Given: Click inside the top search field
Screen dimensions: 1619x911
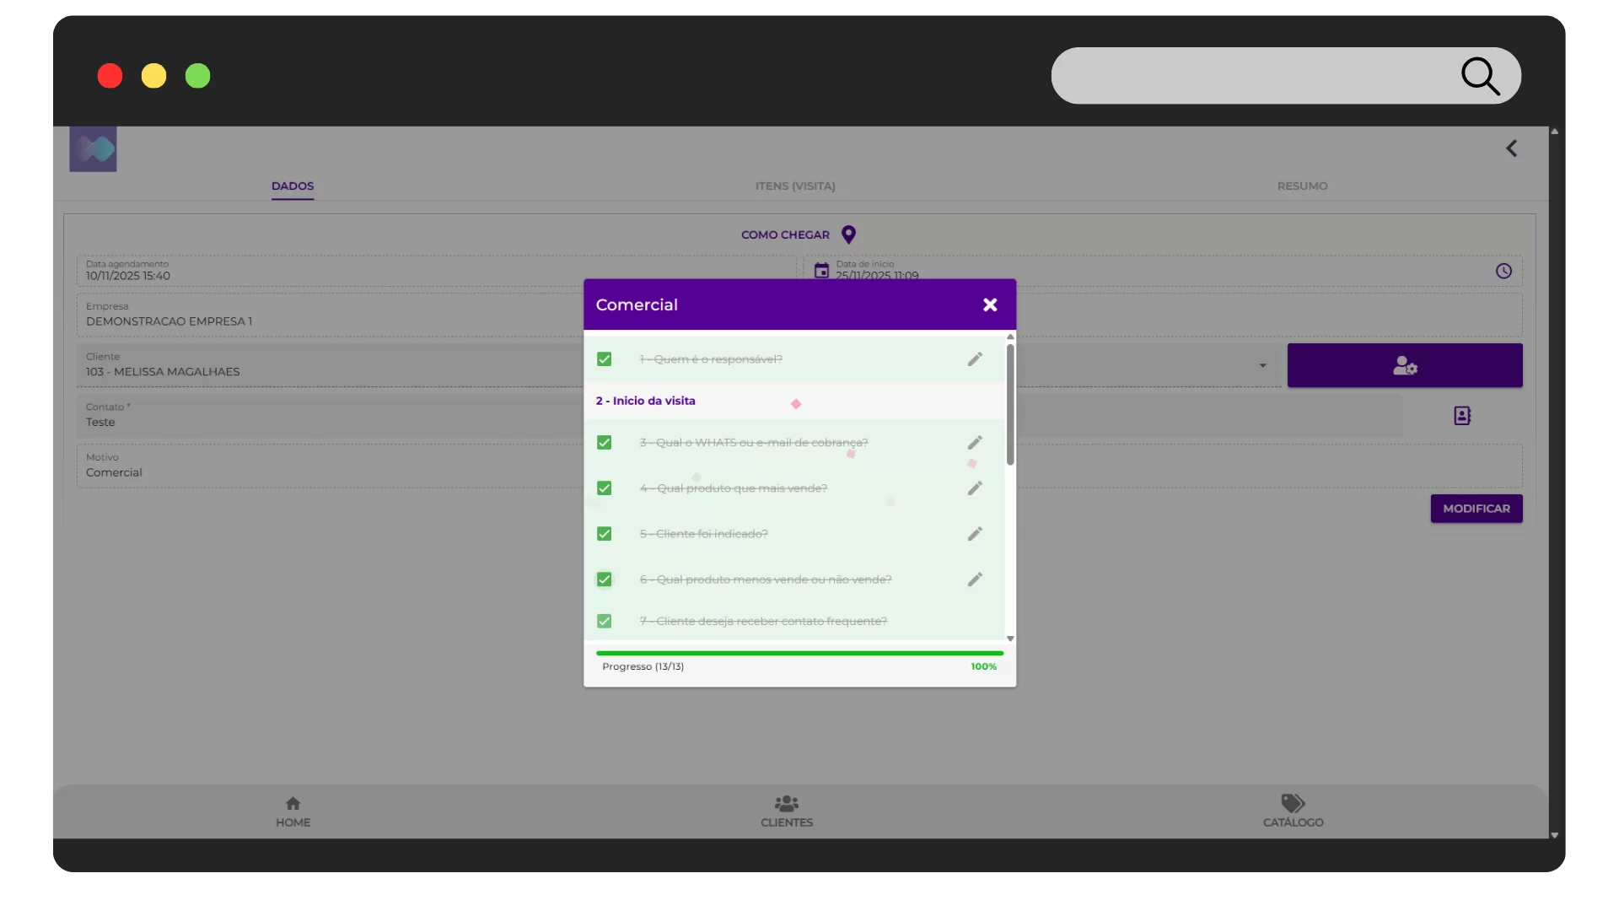Looking at the screenshot, I should (x=1265, y=76).
